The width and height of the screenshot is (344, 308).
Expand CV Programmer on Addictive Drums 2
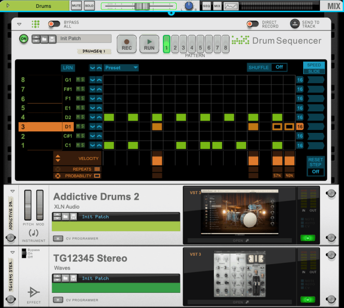[x=58, y=239]
